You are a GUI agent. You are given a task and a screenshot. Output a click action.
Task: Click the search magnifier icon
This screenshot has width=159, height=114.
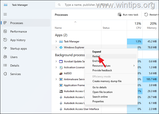59,5
